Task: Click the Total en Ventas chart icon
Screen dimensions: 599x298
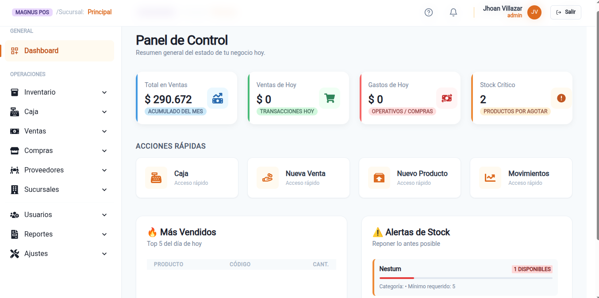Action: [218, 98]
